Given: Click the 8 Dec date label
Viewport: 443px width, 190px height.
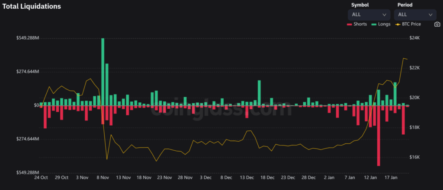Looking at the screenshot, I should pyautogui.click(x=226, y=177).
